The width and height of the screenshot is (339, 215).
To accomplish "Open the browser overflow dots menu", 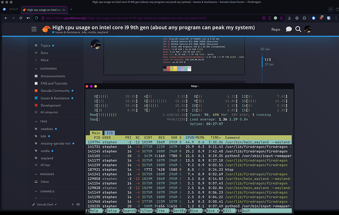I will [x=336, y=18].
